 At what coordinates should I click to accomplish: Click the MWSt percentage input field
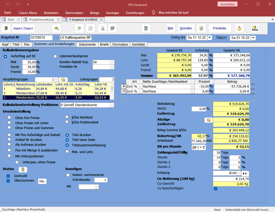199,109
